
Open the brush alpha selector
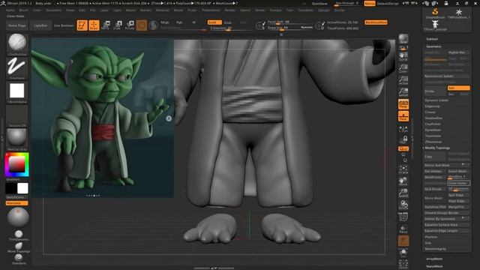click(17, 91)
